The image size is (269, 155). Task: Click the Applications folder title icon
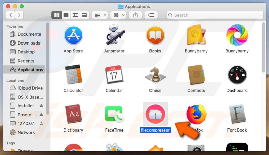tap(121, 6)
